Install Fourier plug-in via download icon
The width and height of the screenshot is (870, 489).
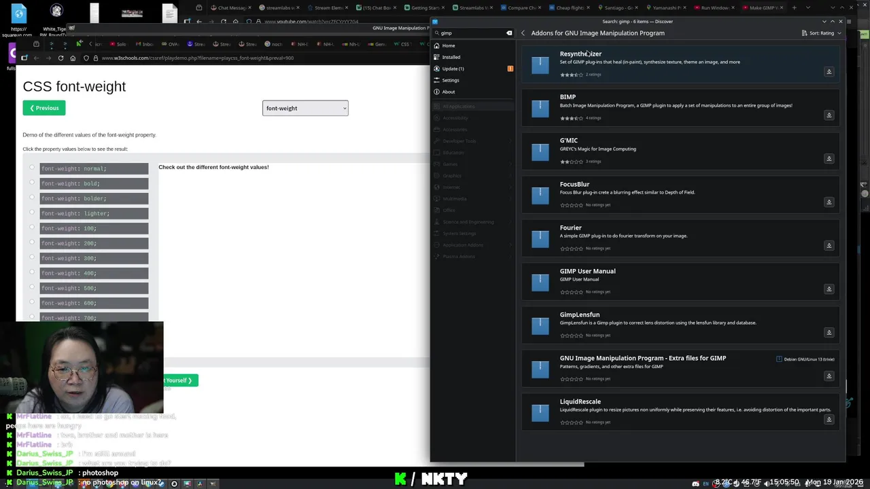[x=829, y=245]
